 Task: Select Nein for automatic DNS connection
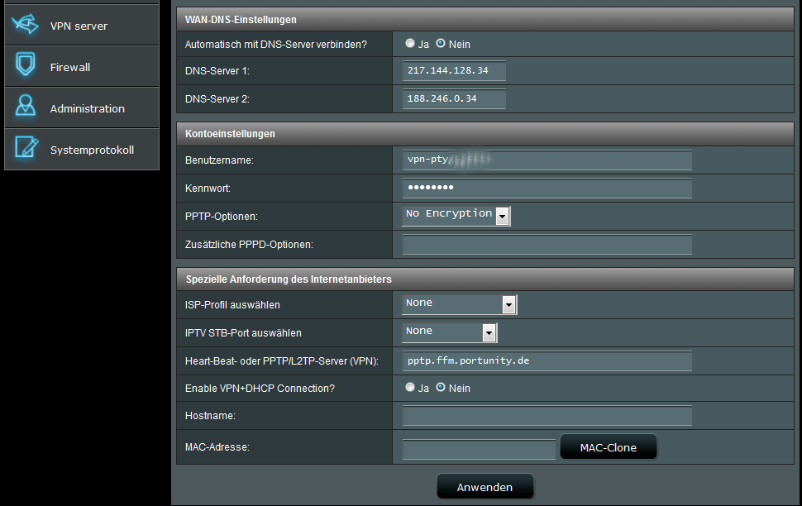pos(441,43)
